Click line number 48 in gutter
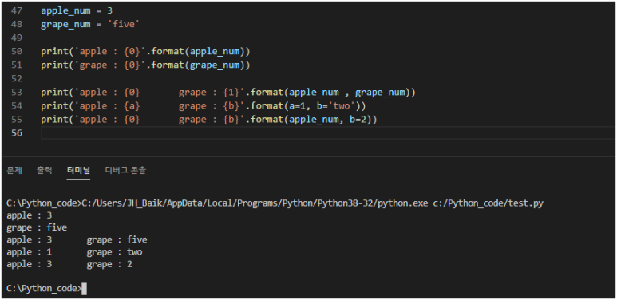This screenshot has height=300, width=617. 17,25
